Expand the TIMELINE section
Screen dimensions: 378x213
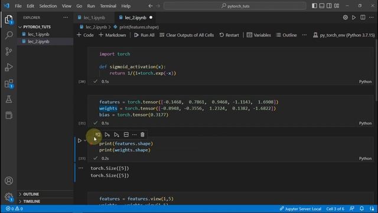(45, 201)
